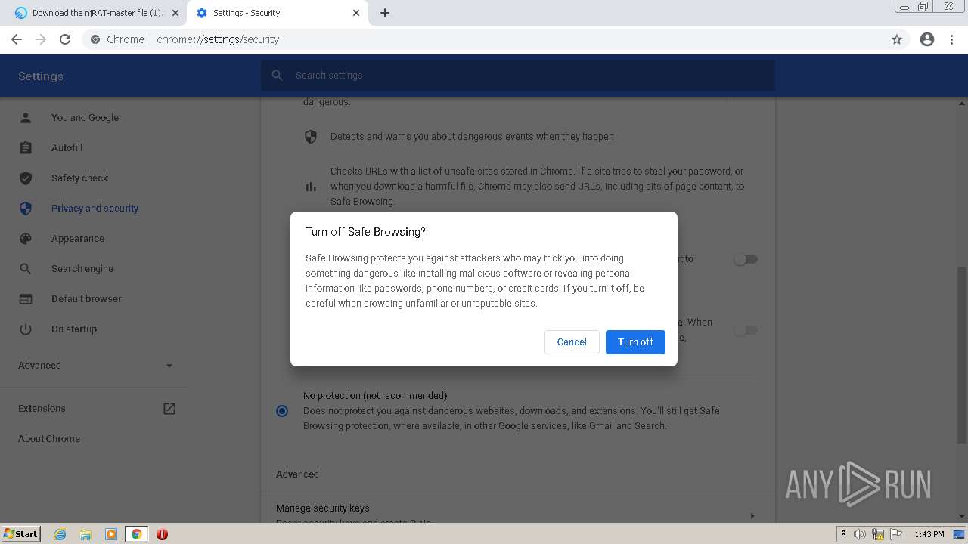Click the palette icon beside Appearance

(x=26, y=239)
